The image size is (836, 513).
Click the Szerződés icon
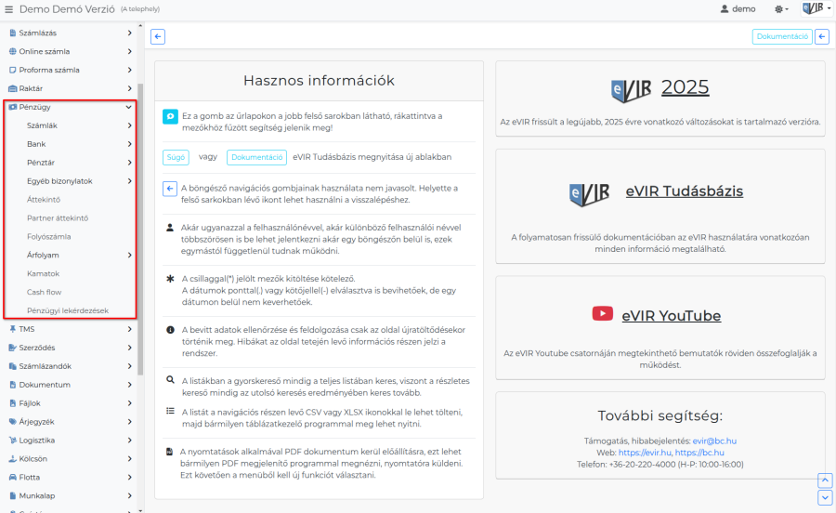pyautogui.click(x=12, y=348)
